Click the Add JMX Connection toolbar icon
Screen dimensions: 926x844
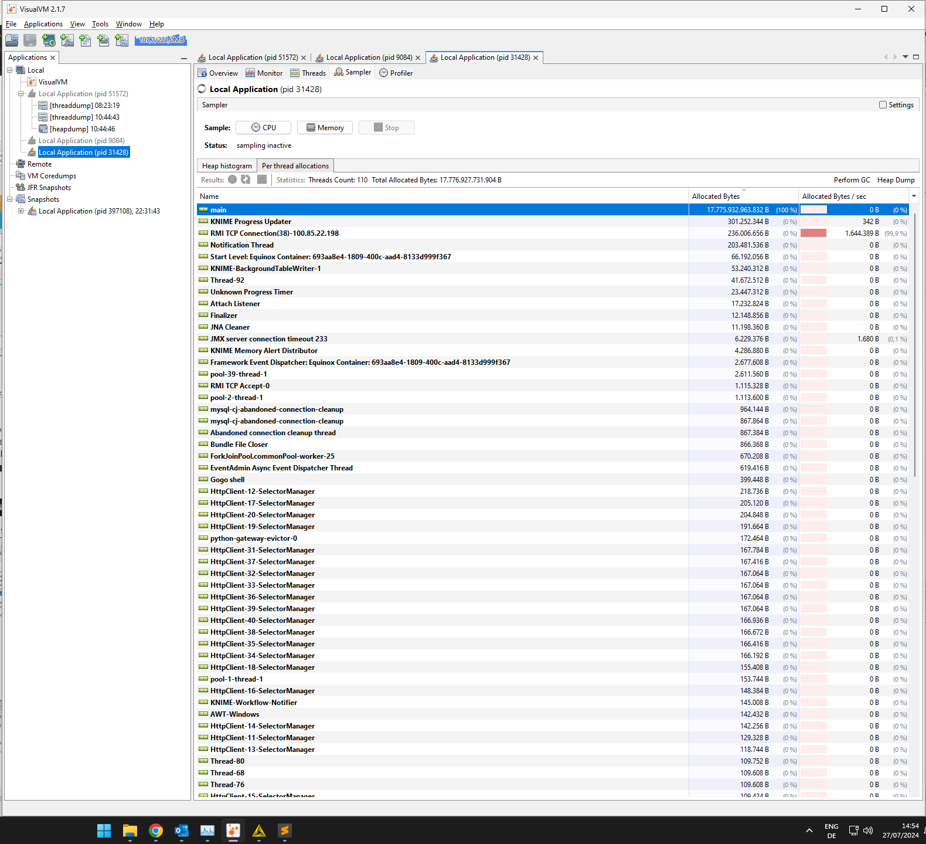(67, 40)
